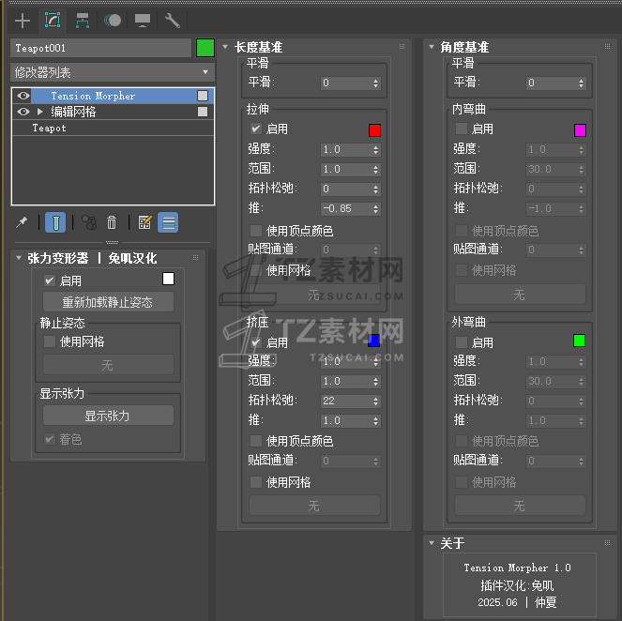The width and height of the screenshot is (622, 621).
Task: Click the square box on 编辑网格 row
Action: [x=203, y=112]
